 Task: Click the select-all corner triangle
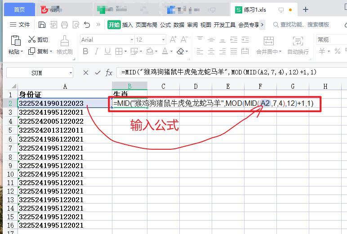pos(14,86)
